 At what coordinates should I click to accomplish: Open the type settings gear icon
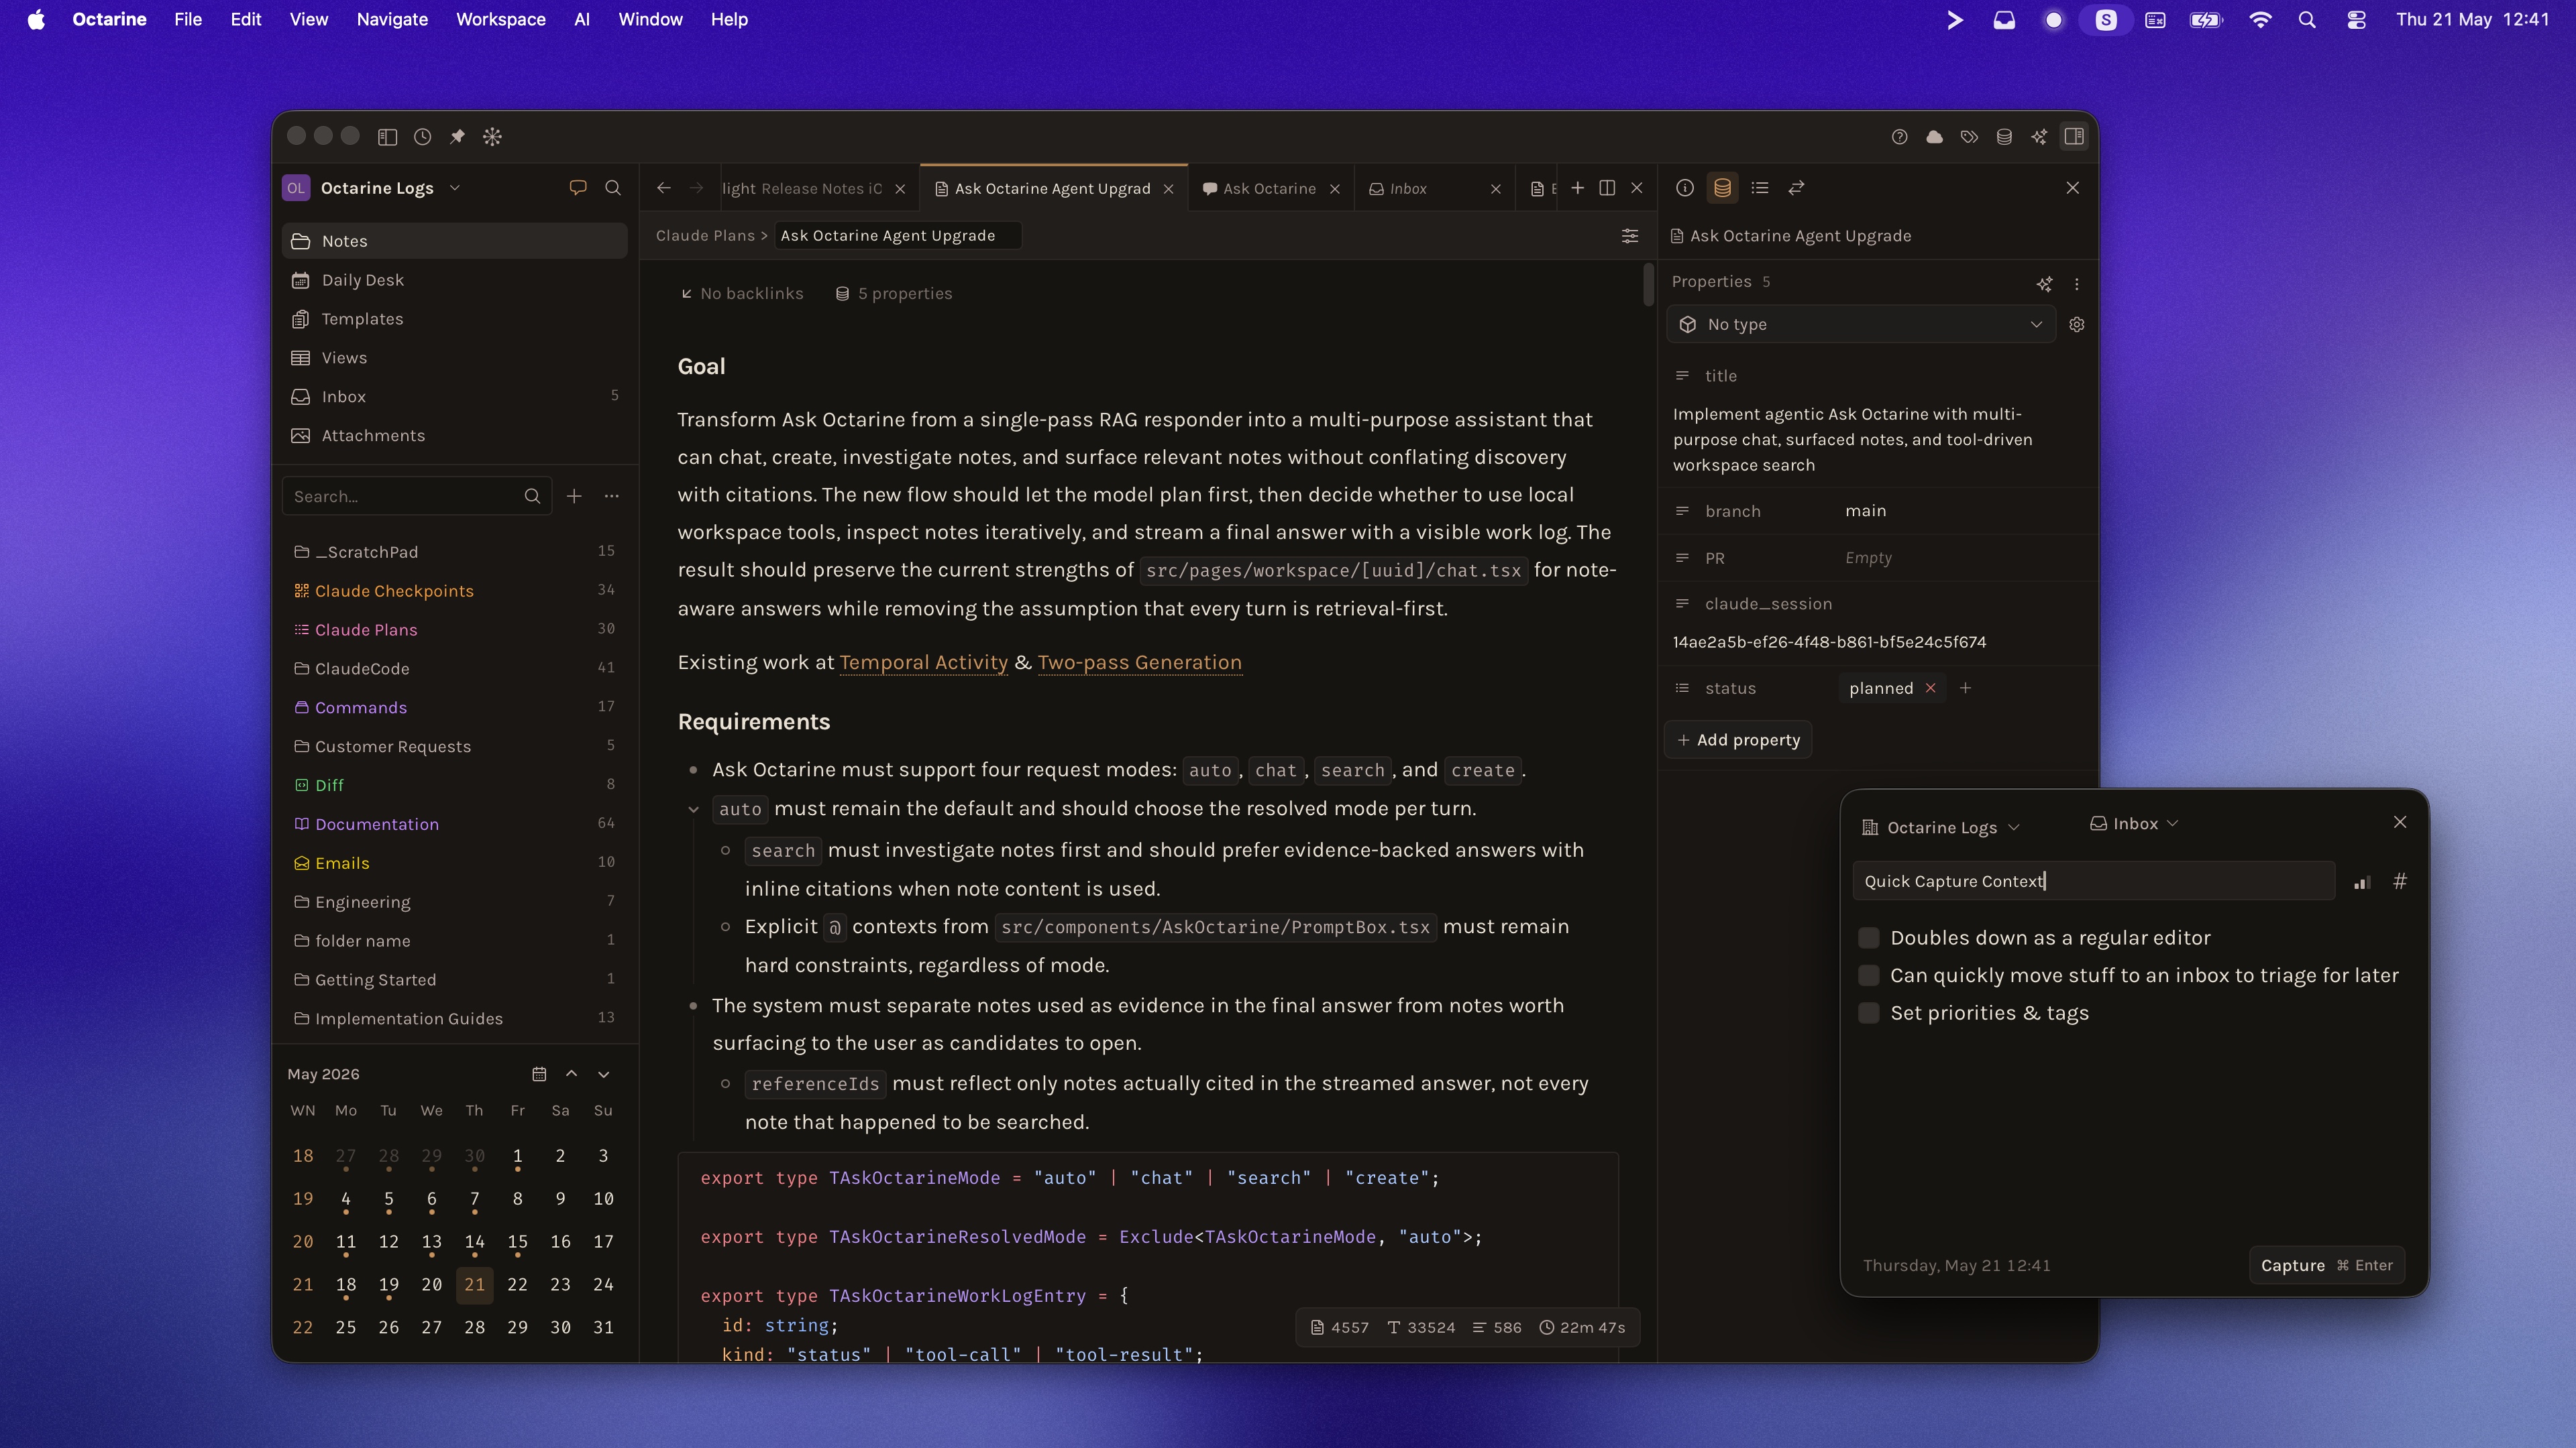pos(2077,324)
